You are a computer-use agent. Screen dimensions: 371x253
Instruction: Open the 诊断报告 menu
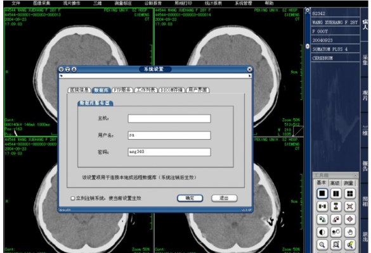tap(153, 3)
